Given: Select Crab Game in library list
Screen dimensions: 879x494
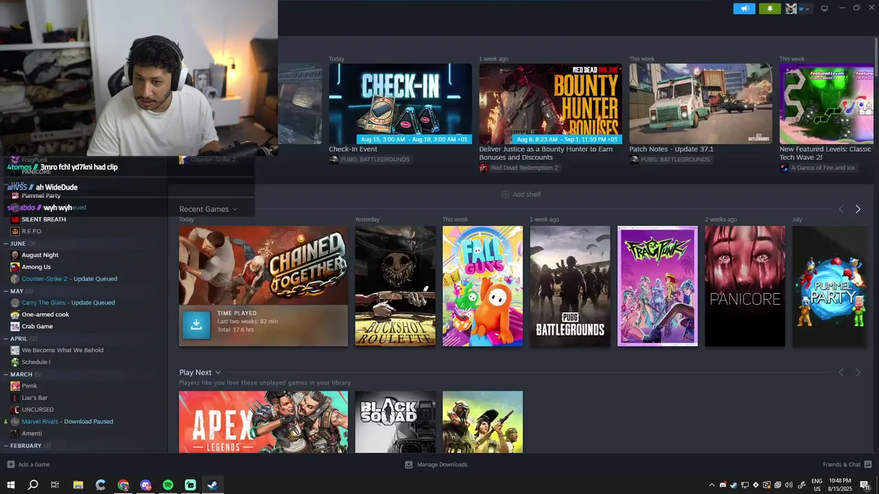Looking at the screenshot, I should pos(37,327).
